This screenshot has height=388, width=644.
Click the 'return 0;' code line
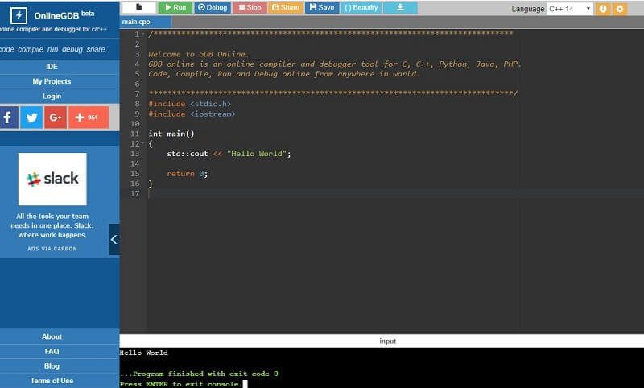pyautogui.click(x=188, y=174)
